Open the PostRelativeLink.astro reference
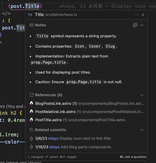 [x=87, y=112]
